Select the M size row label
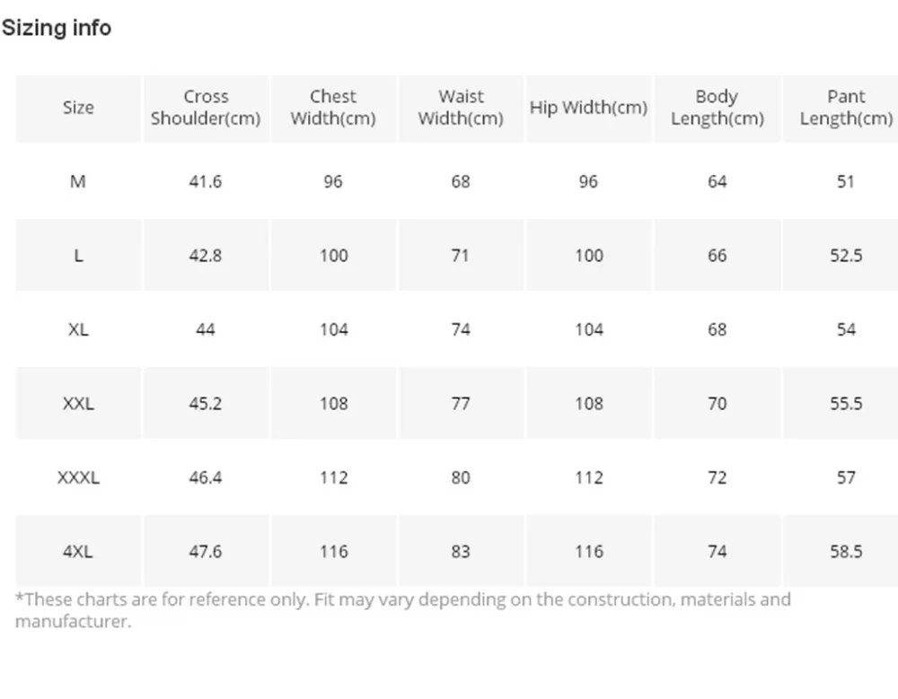898x699 pixels. pos(78,181)
